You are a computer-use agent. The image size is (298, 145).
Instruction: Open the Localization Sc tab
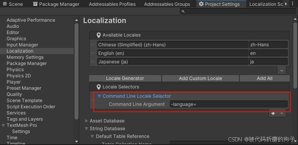pyautogui.click(x=266, y=4)
